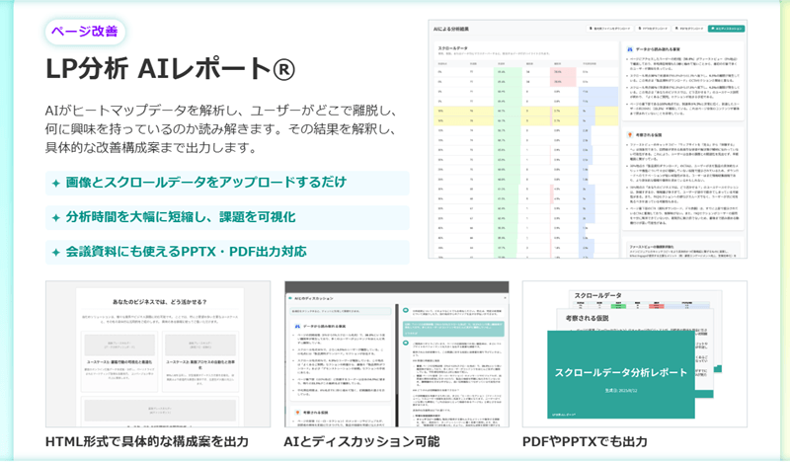
Task: Click the sparkle icon beside 会議資料にも使える
Action: (56, 253)
